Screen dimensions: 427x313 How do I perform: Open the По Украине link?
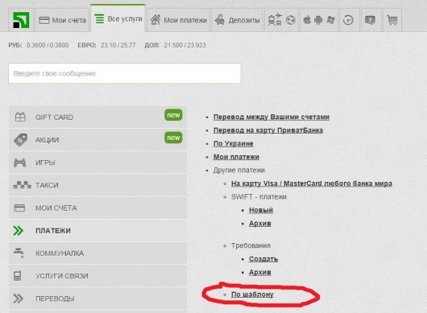point(234,143)
